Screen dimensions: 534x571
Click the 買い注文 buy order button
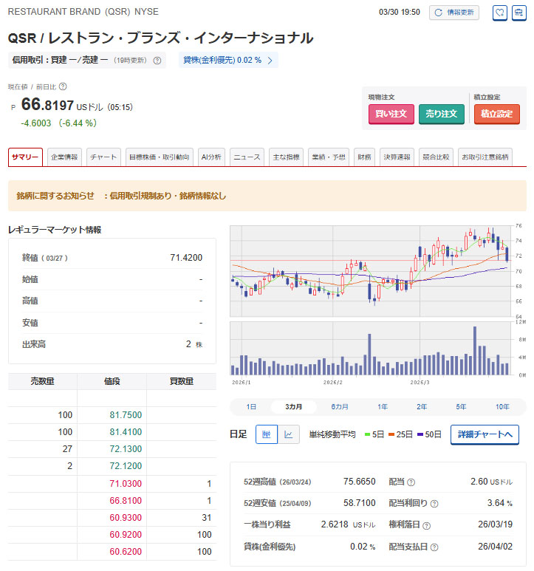(391, 114)
